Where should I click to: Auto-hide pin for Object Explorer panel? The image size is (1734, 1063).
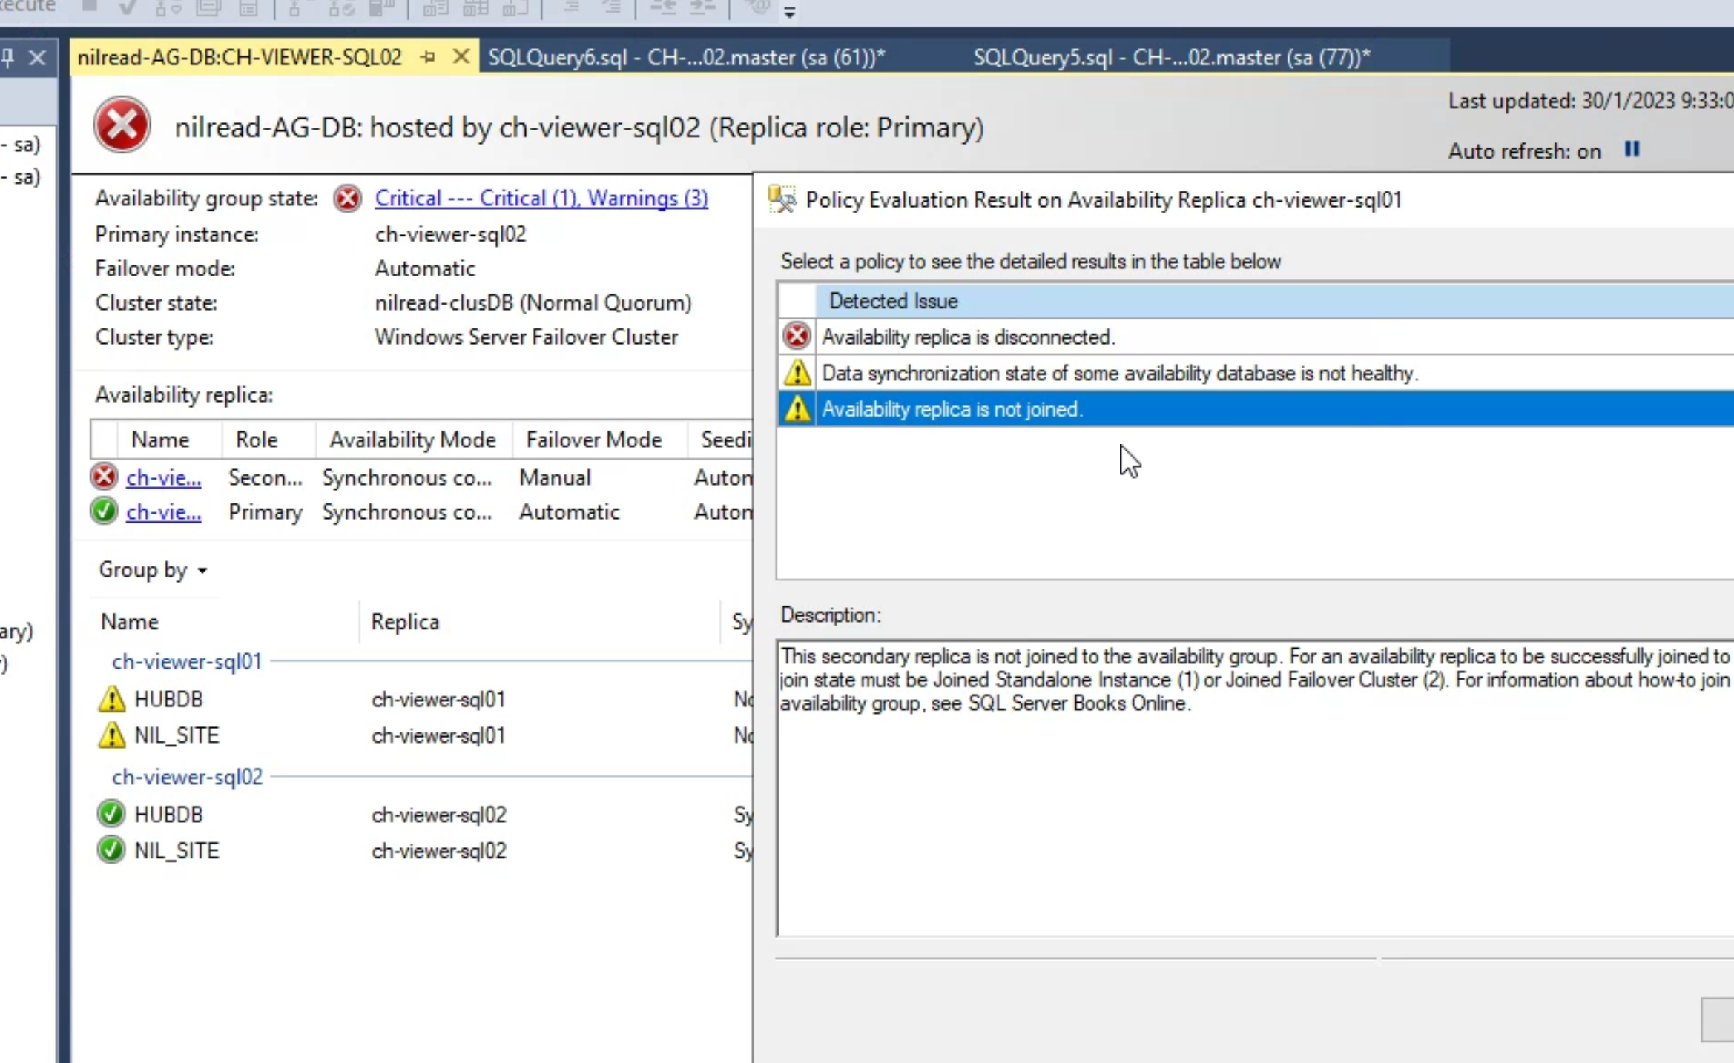8,57
